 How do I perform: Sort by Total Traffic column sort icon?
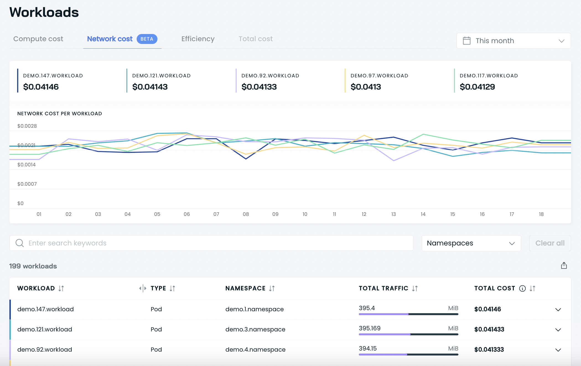[415, 288]
